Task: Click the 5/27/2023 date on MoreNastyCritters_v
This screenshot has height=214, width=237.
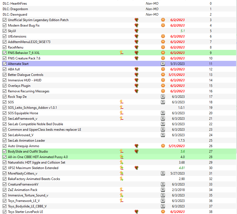Action: point(178,173)
